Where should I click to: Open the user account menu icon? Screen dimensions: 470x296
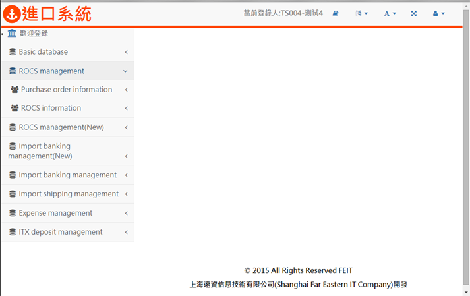(x=438, y=13)
